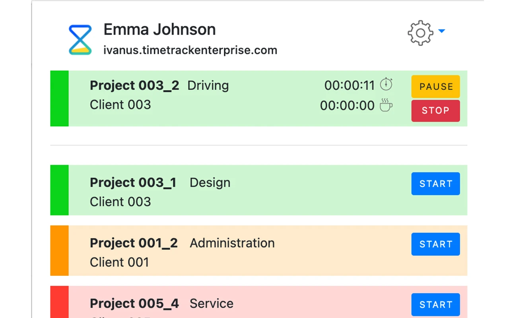Start tracking the Design task

(x=435, y=184)
